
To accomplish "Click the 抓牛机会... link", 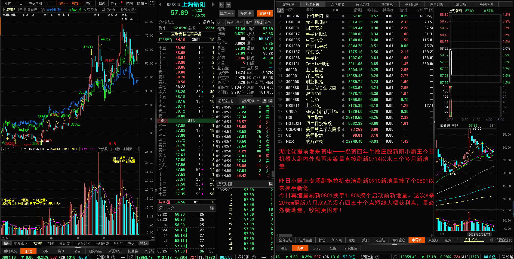I will click(x=474, y=240).
